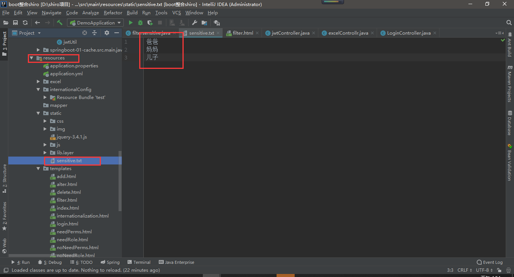
Task: Build project with the hammer icon
Action: [59, 23]
